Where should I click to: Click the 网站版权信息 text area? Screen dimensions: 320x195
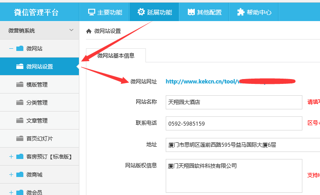point(234,176)
